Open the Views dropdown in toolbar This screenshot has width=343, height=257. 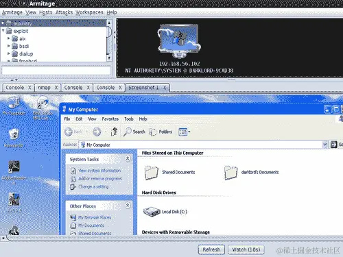click(x=184, y=132)
